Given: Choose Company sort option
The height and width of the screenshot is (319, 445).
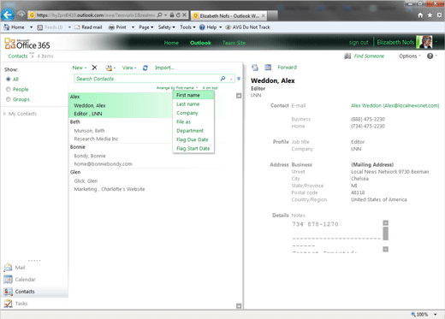Looking at the screenshot, I should (x=193, y=113).
